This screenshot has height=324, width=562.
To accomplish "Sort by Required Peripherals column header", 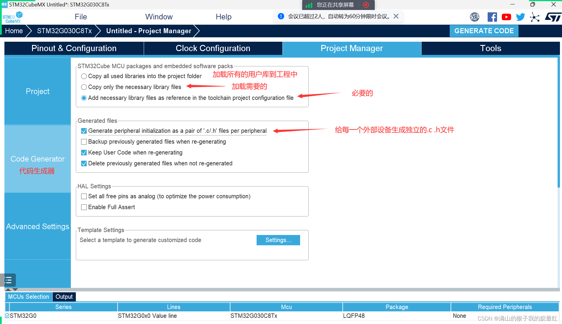I will (x=505, y=307).
